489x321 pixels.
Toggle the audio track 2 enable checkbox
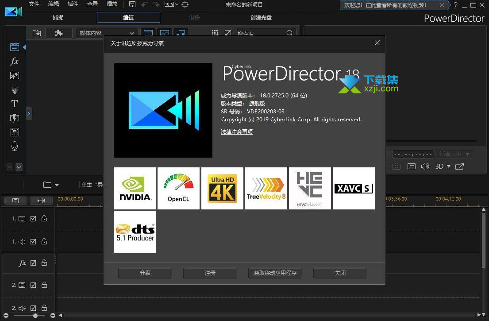(33, 308)
